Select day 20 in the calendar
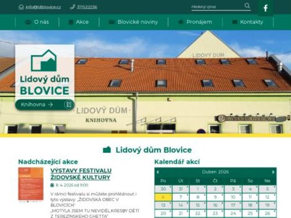Viewport: 291px width, 218px height. click(163, 213)
